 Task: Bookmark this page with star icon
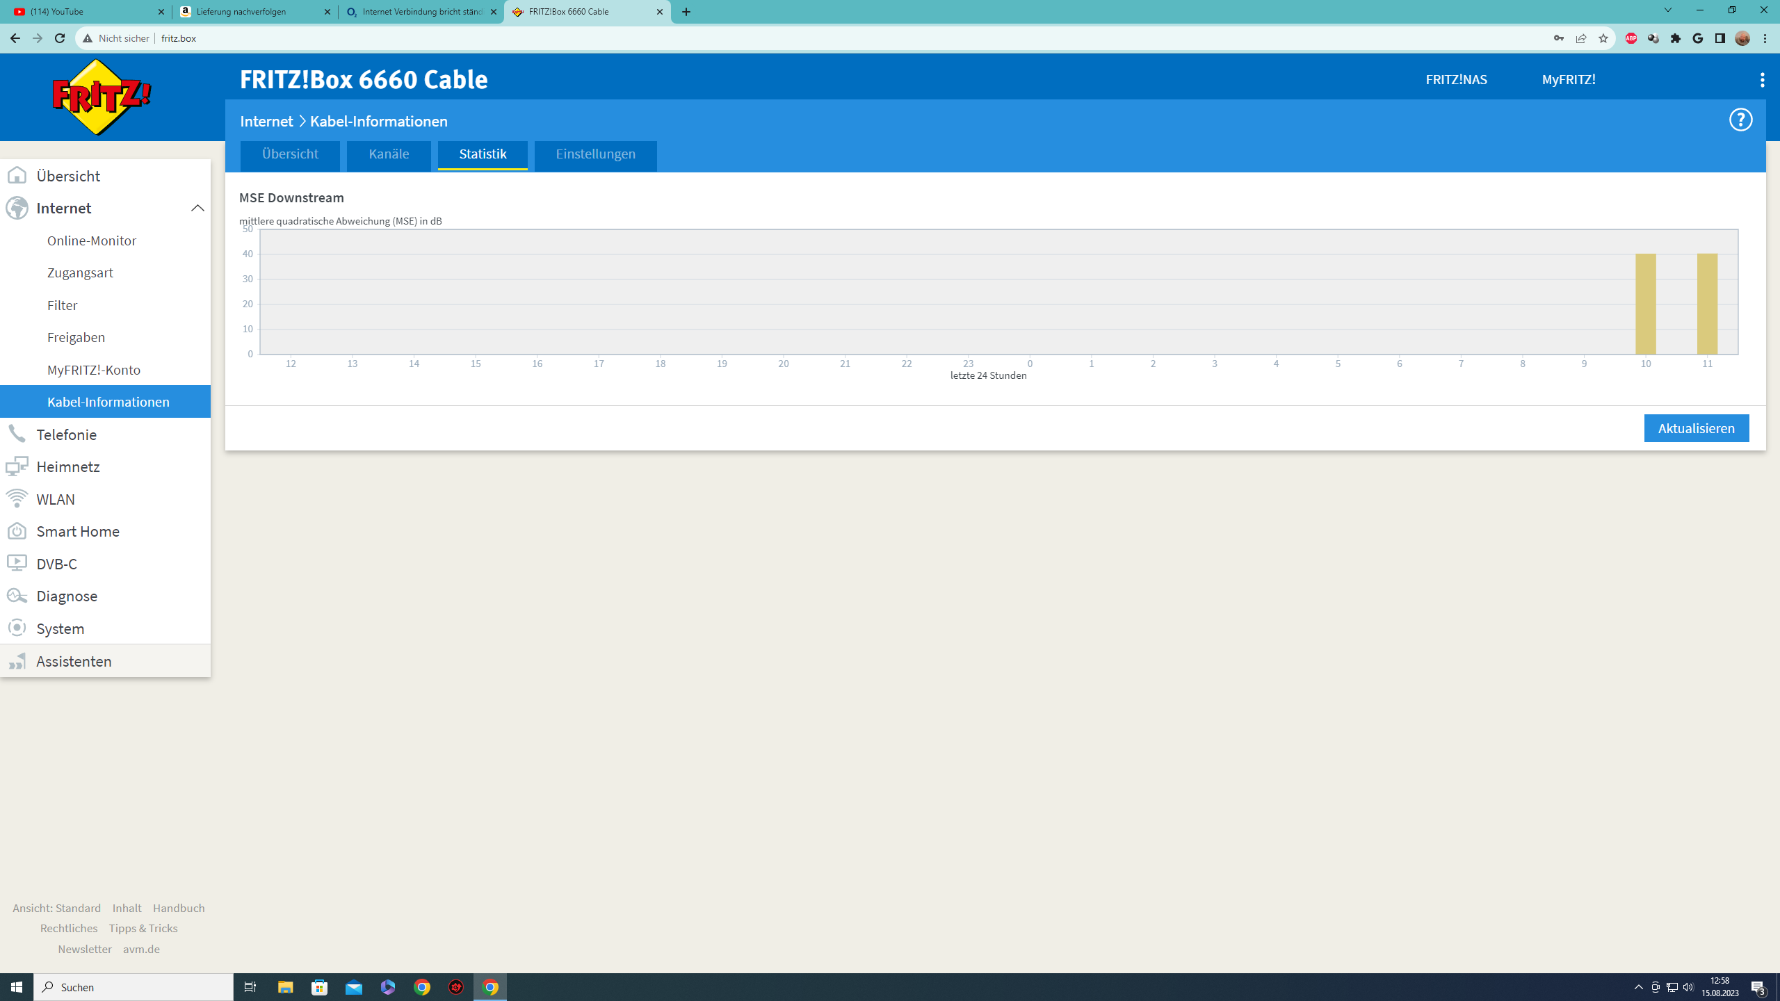pyautogui.click(x=1603, y=38)
